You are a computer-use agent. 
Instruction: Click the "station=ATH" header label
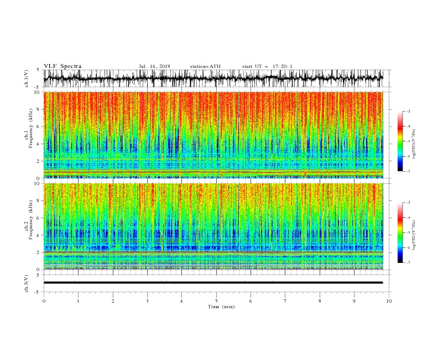pos(205,66)
